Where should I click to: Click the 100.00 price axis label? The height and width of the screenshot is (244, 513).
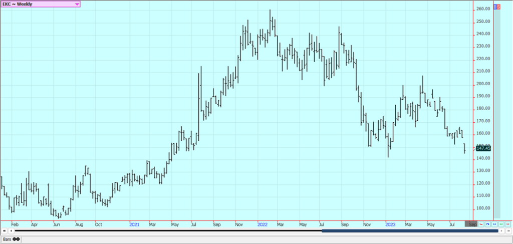tap(483, 208)
